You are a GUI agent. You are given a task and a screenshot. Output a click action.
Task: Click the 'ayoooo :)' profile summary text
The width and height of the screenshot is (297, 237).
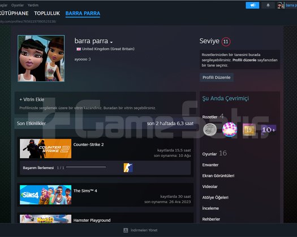pyautogui.click(x=83, y=59)
